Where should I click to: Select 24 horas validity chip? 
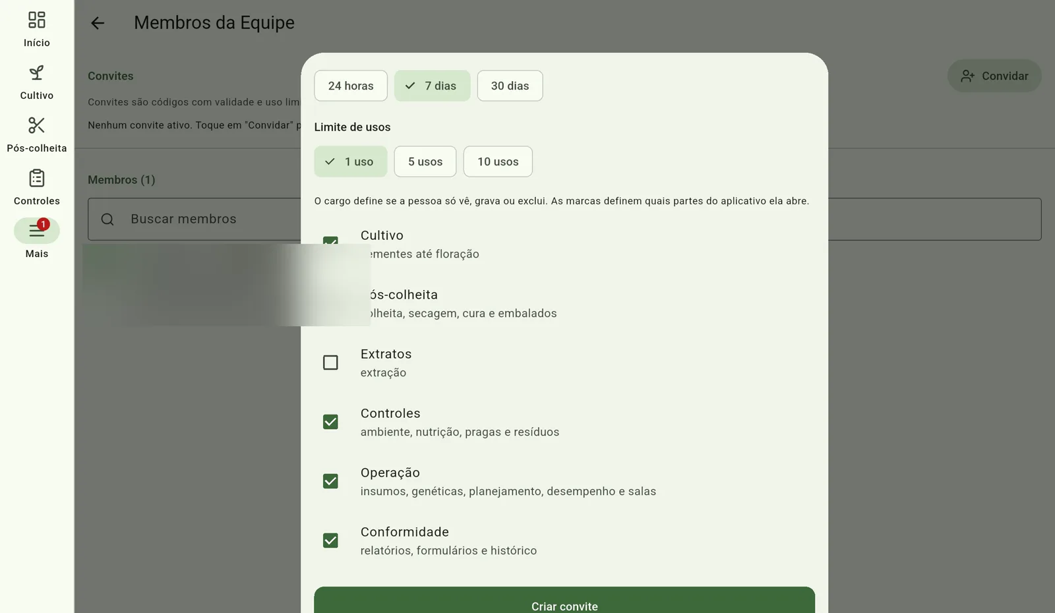pyautogui.click(x=351, y=86)
